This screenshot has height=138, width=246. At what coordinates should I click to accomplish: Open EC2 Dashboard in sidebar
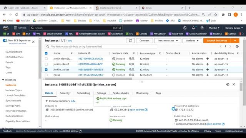coord(14,52)
